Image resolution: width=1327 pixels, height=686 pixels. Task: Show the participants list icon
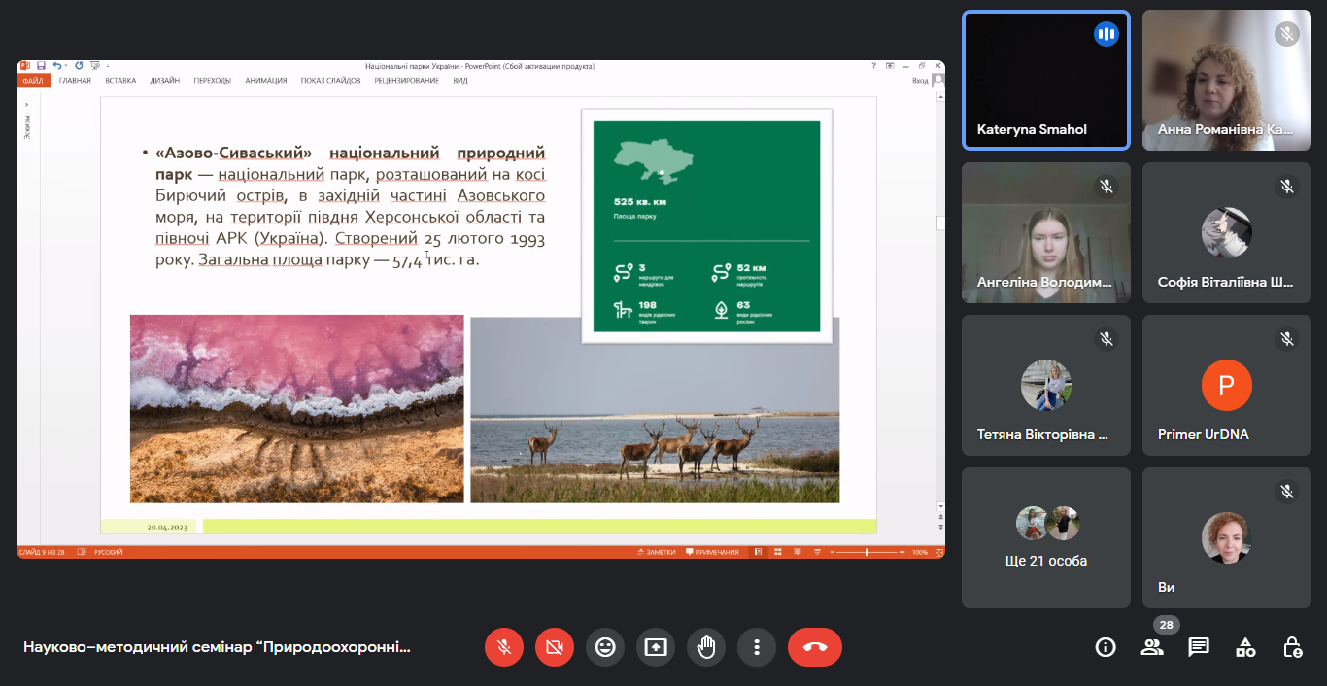pos(1152,647)
